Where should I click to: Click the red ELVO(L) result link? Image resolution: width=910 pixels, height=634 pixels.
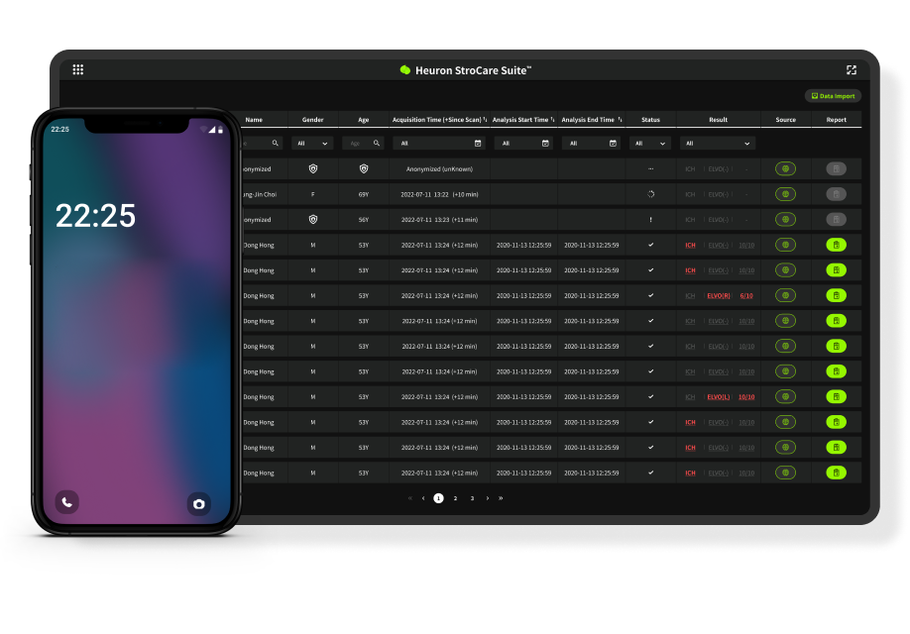tap(719, 397)
